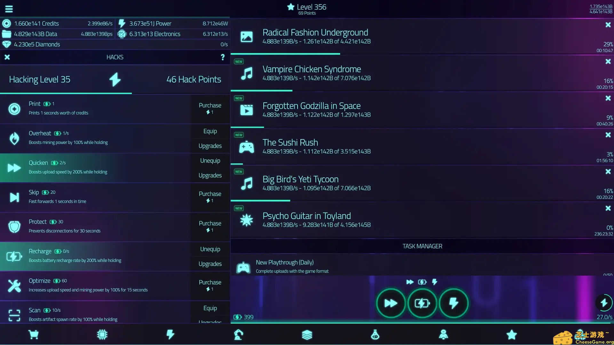Click the hardware chip icon in bottom navigation
The image size is (614, 345).
(102, 334)
